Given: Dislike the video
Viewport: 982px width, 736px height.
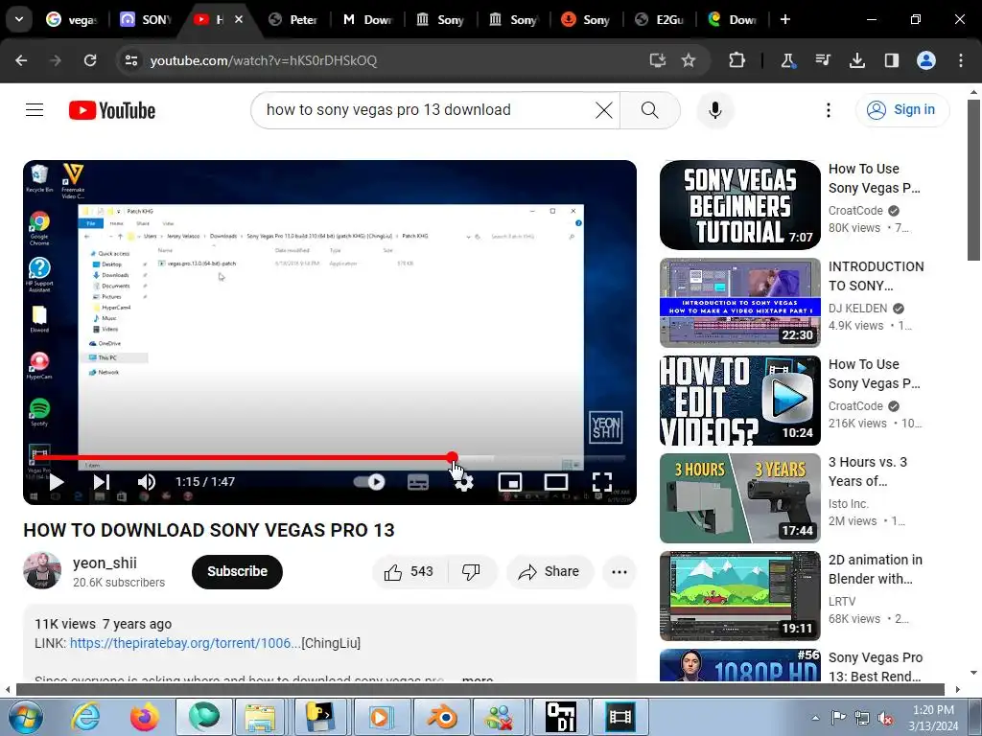Looking at the screenshot, I should click(471, 571).
